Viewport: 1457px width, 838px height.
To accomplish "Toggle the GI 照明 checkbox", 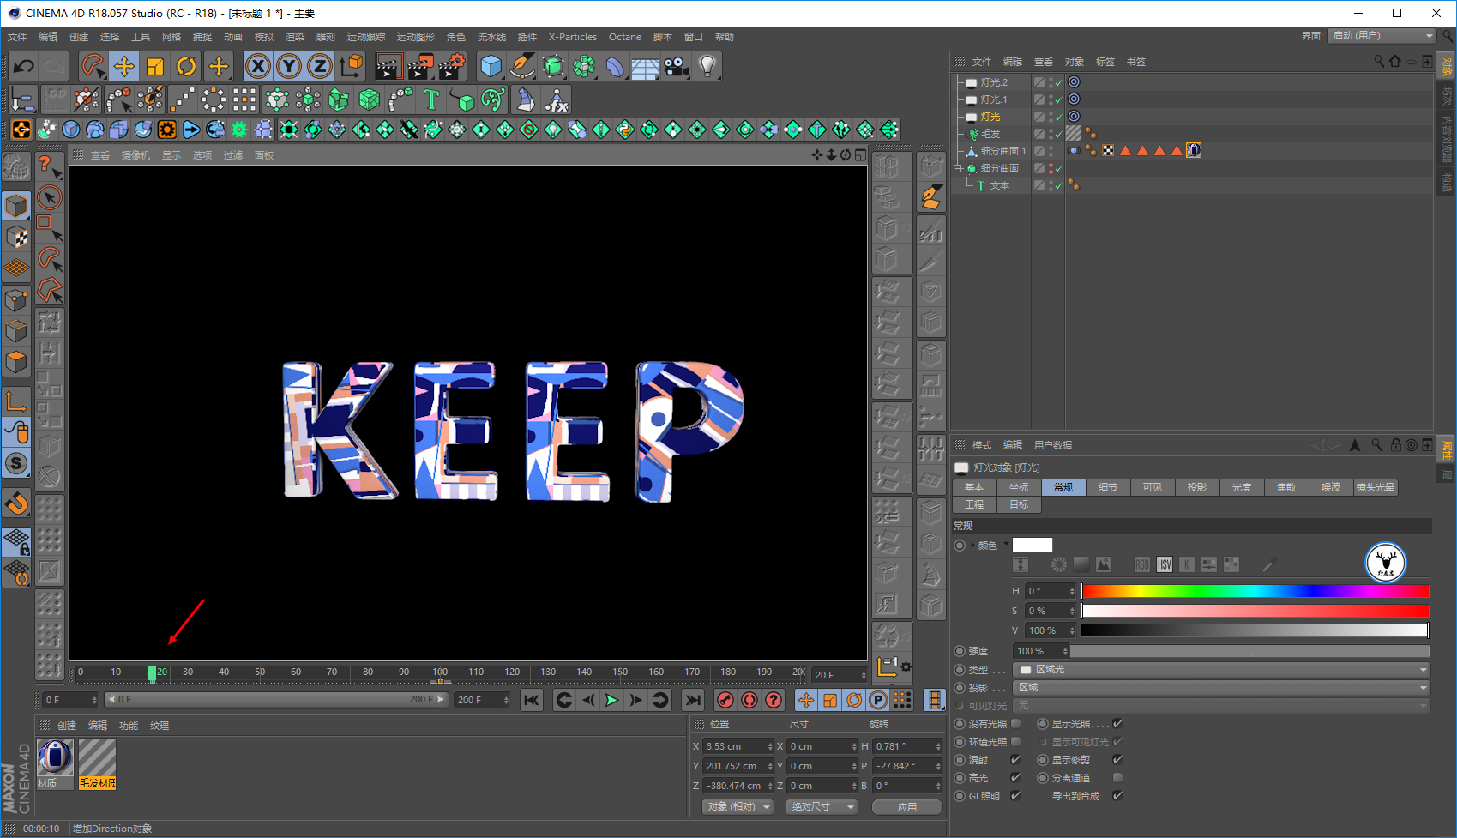I will tap(1015, 796).
